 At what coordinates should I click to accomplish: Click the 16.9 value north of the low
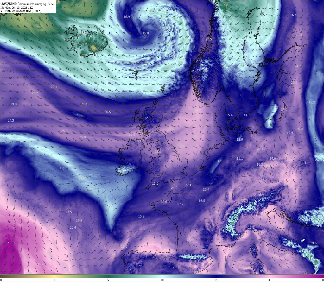(x=127, y=17)
